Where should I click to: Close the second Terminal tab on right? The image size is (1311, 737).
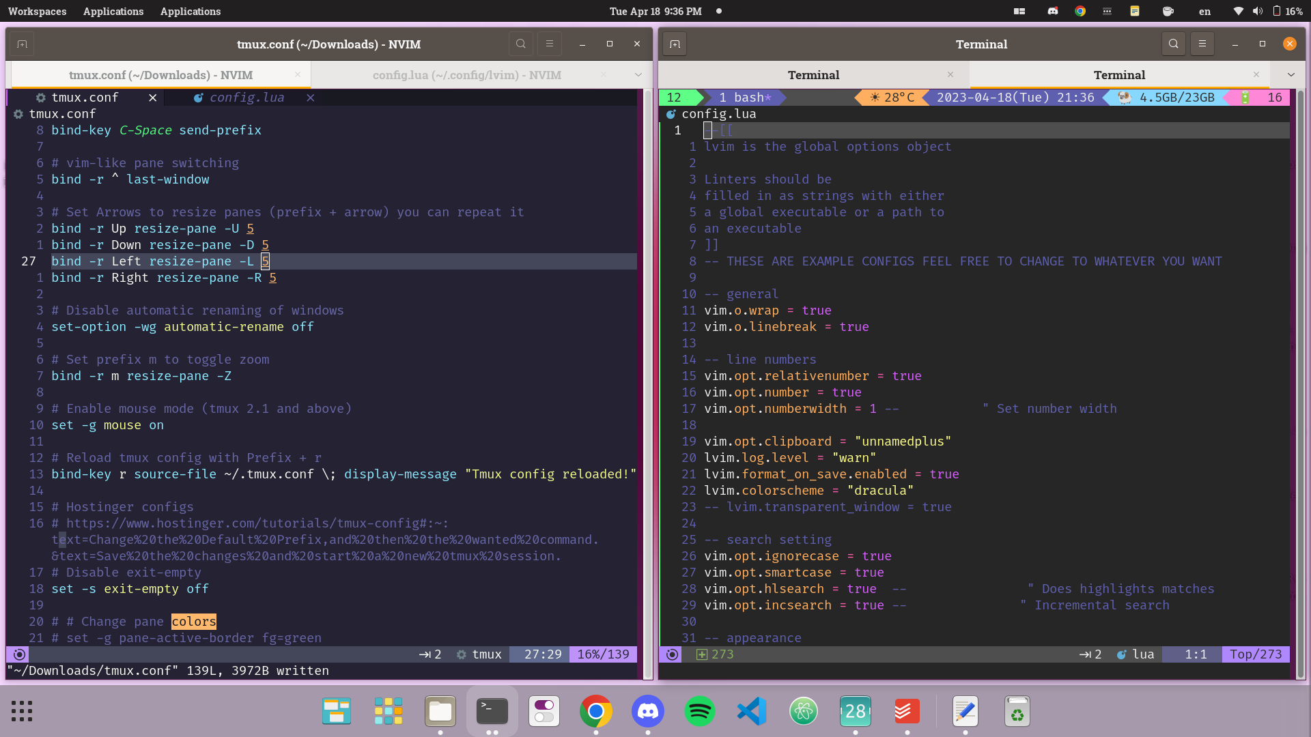(x=1256, y=74)
